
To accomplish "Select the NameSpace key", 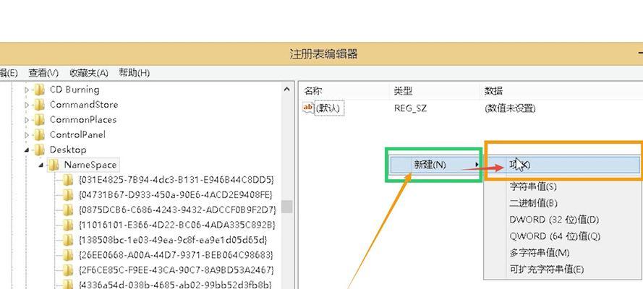I will pos(90,165).
